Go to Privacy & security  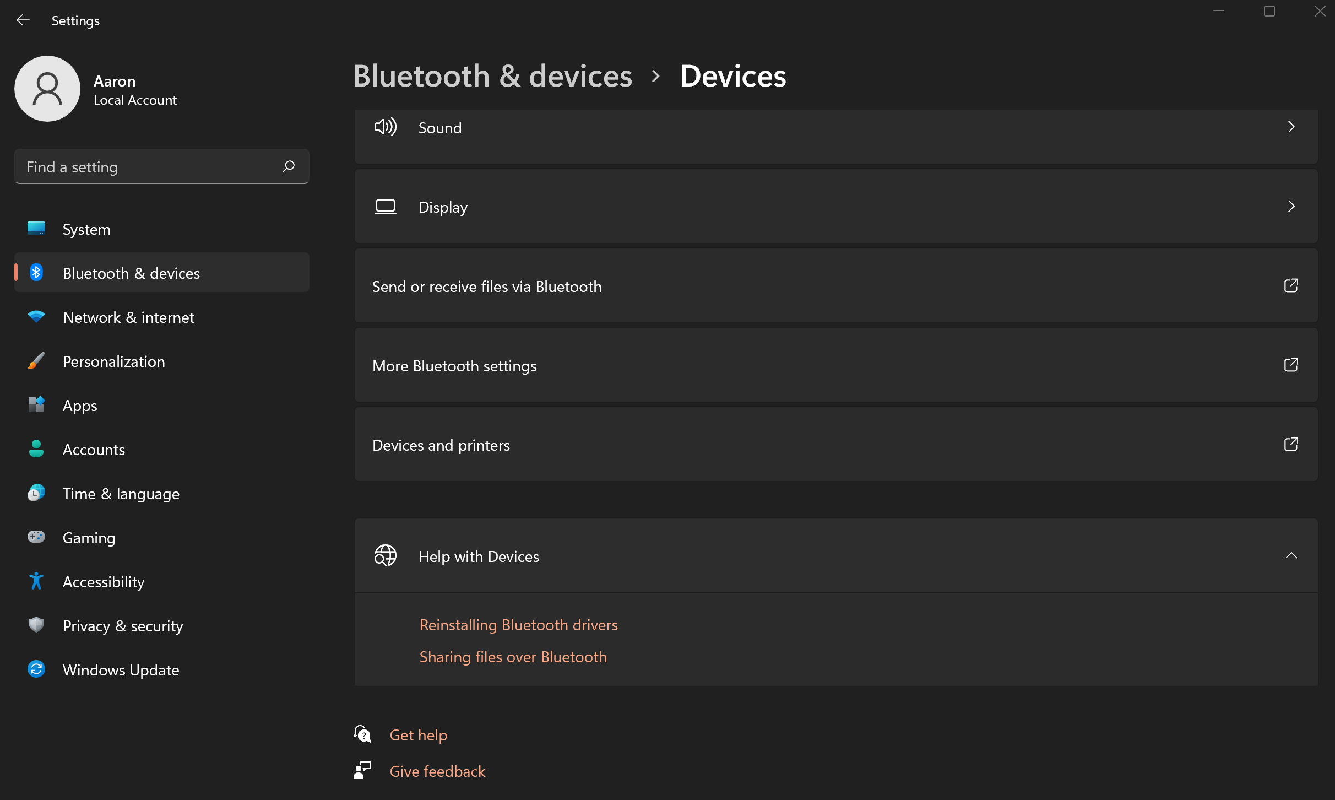[x=162, y=625]
